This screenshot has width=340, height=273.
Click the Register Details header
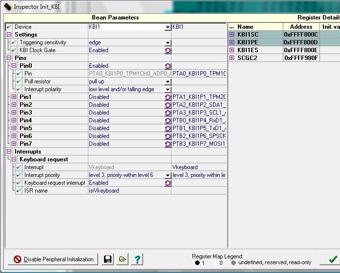[x=319, y=18]
